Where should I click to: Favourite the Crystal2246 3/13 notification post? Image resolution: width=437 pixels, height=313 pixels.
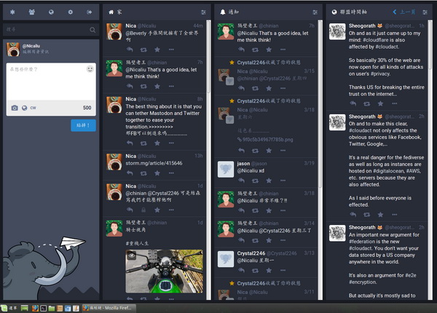coord(269,270)
